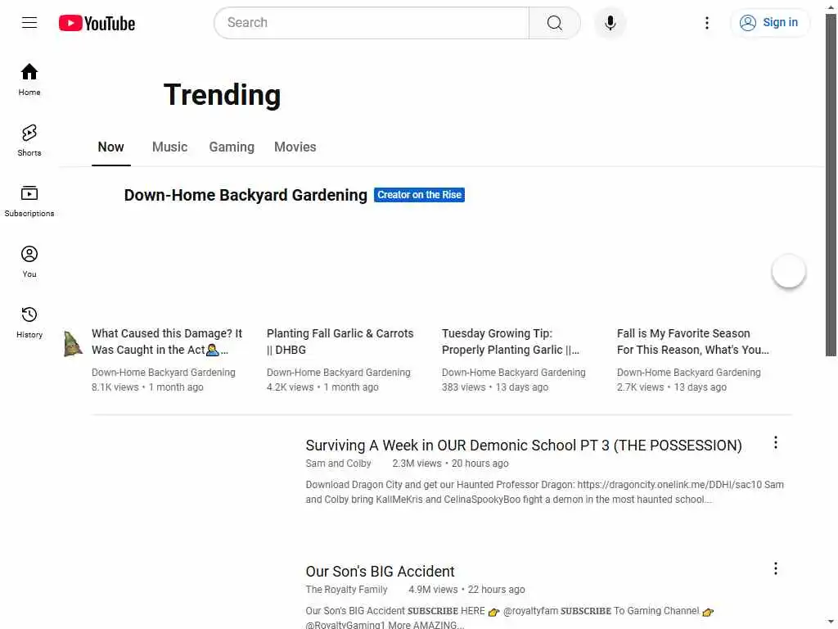Open options menu for Surviving A Week video
Viewport: 838px width, 629px height.
[x=776, y=443]
